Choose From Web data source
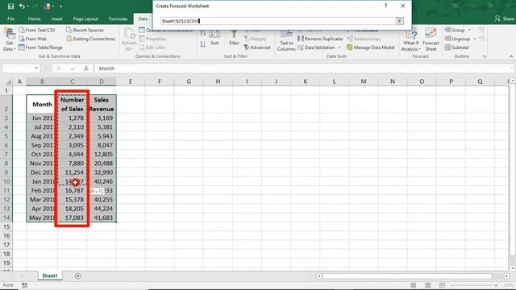 33,39
